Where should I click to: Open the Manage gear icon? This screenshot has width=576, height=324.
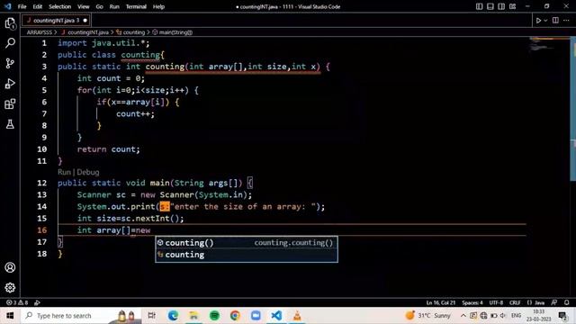pyautogui.click(x=10, y=287)
